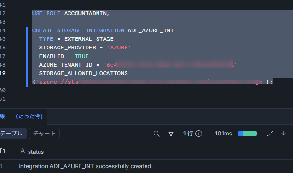Select the 'Integration ADF_AZURE_INT successfully created.' cell
This screenshot has height=173, width=293.
pyautogui.click(x=86, y=166)
